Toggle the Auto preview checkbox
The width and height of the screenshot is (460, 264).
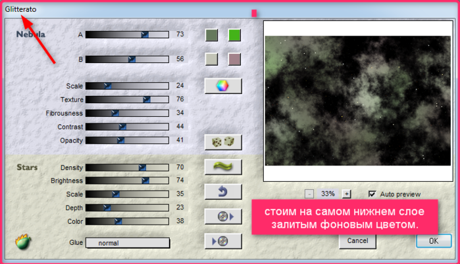tap(372, 194)
